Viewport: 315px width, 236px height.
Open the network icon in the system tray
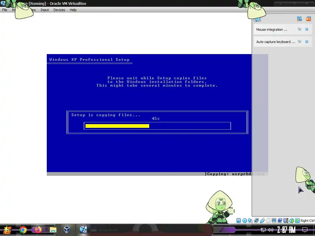pyautogui.click(x=263, y=230)
